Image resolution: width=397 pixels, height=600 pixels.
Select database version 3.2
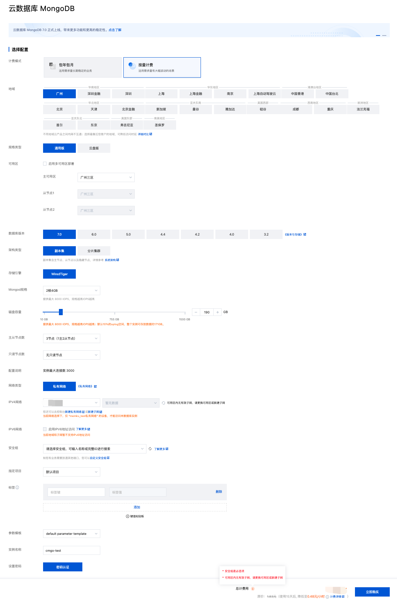(266, 234)
